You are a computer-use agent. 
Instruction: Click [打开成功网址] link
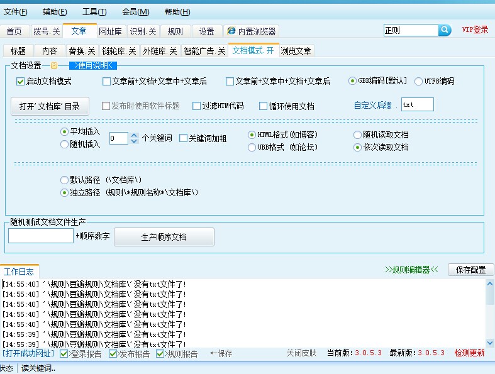tap(28, 353)
